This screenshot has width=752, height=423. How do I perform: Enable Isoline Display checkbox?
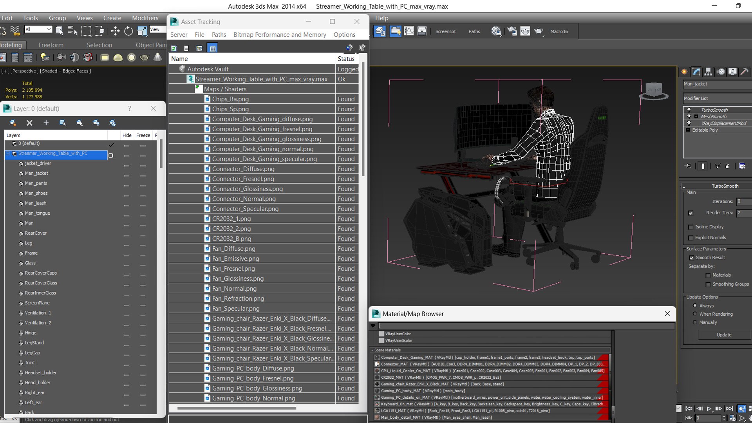point(691,227)
